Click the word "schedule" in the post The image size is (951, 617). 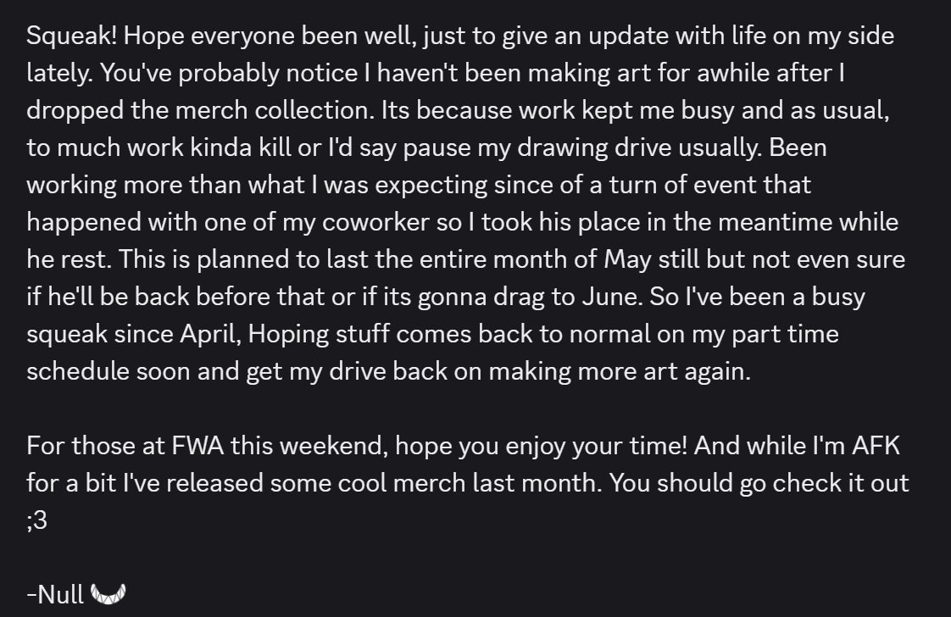click(x=77, y=371)
